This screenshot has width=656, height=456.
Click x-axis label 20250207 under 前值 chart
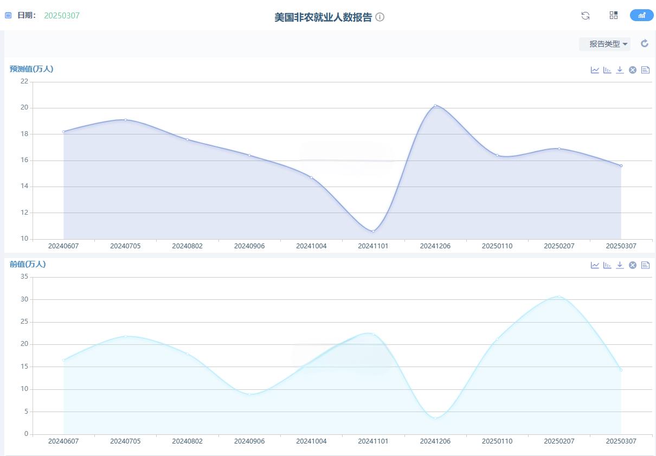click(x=559, y=441)
